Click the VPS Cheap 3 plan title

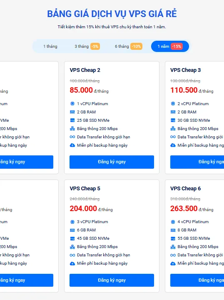tap(185, 70)
